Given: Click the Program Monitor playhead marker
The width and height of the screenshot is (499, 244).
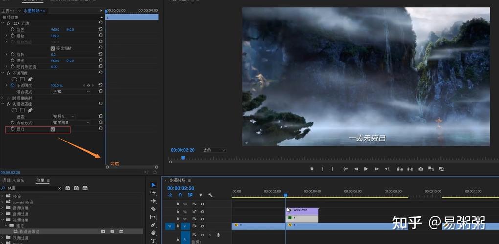Looking at the screenshot, I should click(183, 158).
